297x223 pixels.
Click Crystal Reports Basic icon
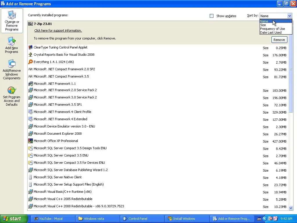pyautogui.click(x=30, y=55)
